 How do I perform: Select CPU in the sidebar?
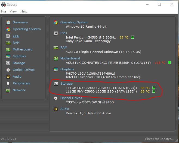pyautogui.click(x=16, y=36)
